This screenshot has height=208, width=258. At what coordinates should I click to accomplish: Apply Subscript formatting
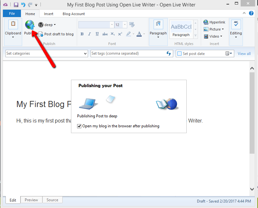[x=113, y=34]
